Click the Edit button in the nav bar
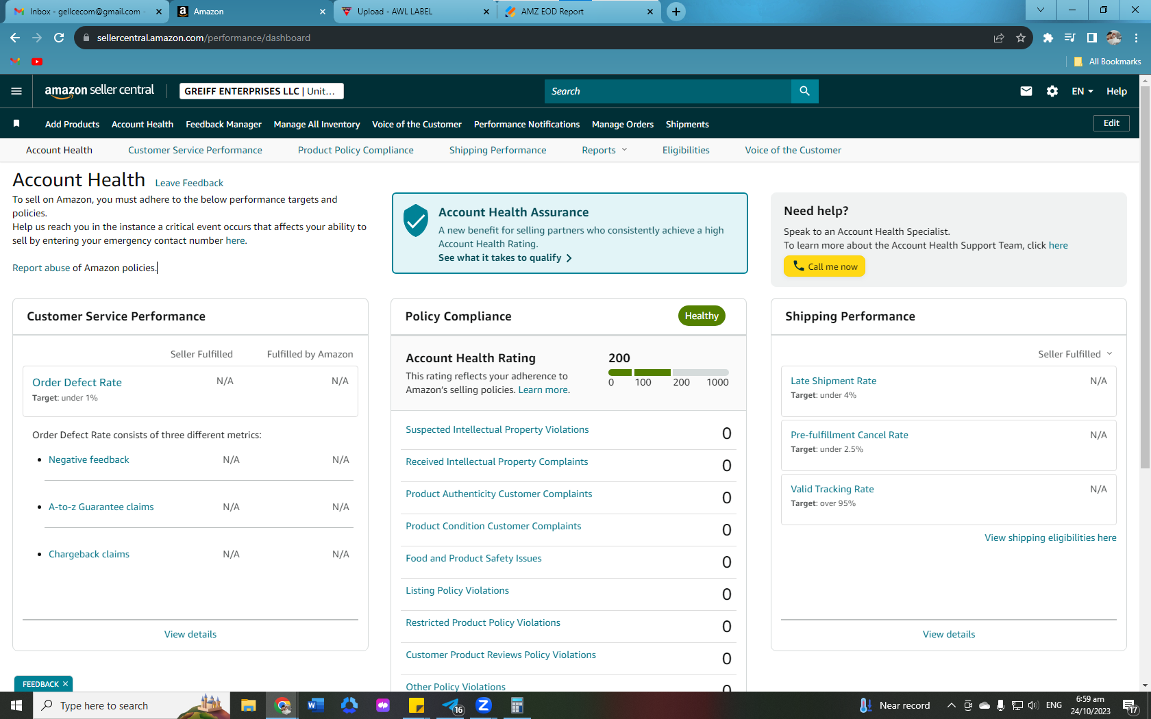Image resolution: width=1151 pixels, height=719 pixels. pyautogui.click(x=1111, y=123)
